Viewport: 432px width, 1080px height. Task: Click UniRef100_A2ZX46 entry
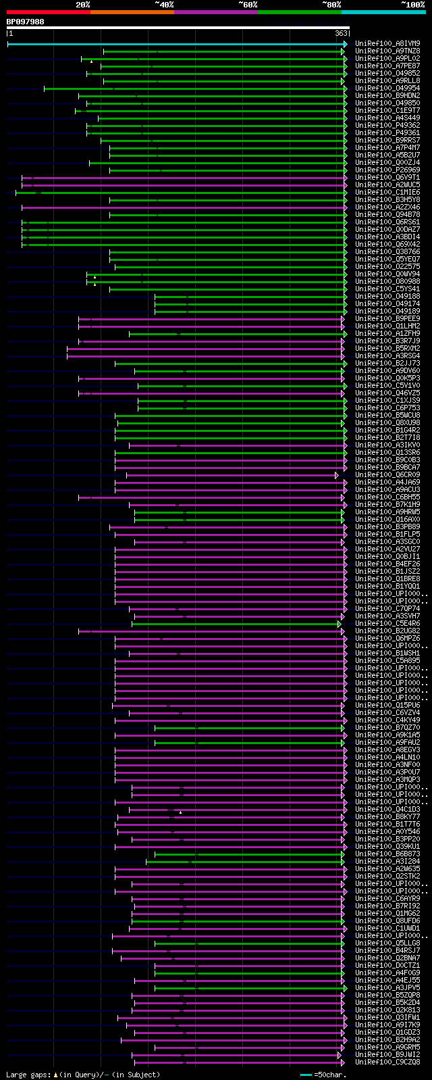click(x=387, y=207)
